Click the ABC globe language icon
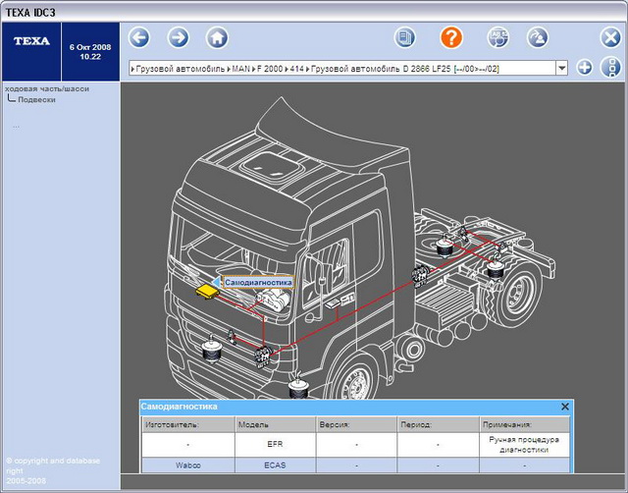The height and width of the screenshot is (493, 628). 498,37
